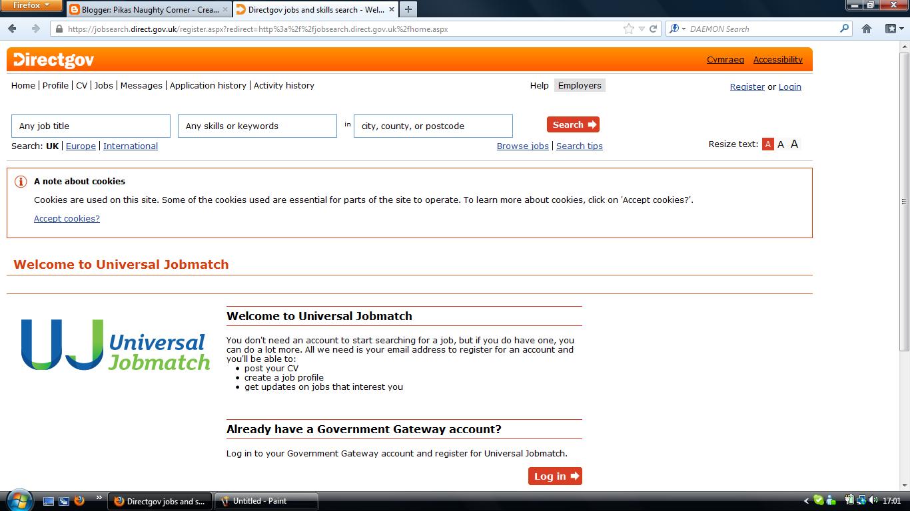The image size is (910, 511).
Task: Focus the city, county, or postcode field
Action: 433,126
